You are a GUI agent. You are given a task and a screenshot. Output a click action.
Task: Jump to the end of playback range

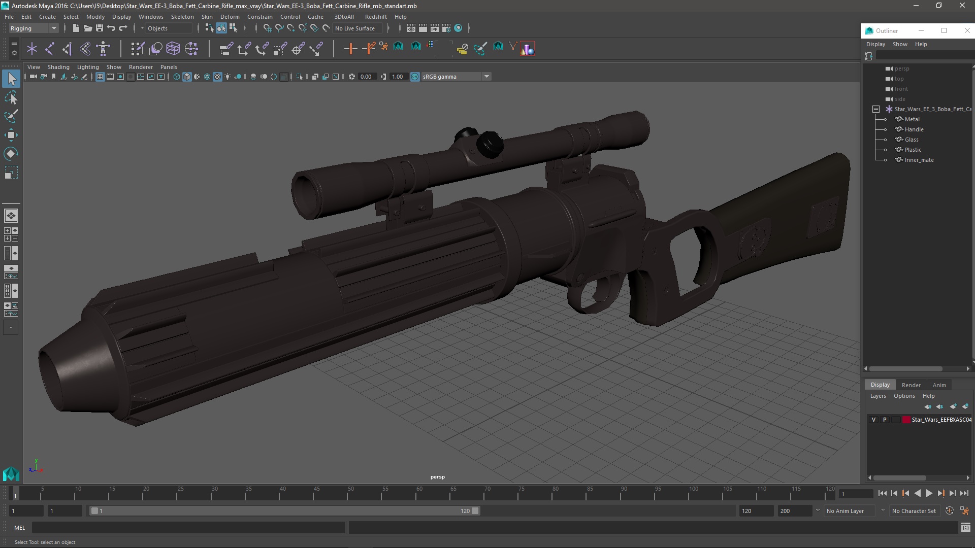[x=964, y=493]
